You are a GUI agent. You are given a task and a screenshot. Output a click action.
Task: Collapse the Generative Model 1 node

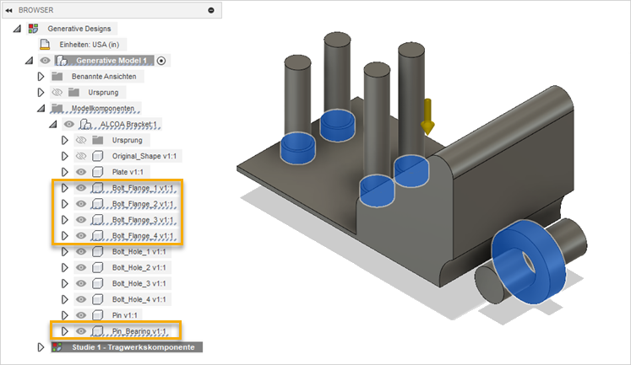(29, 61)
